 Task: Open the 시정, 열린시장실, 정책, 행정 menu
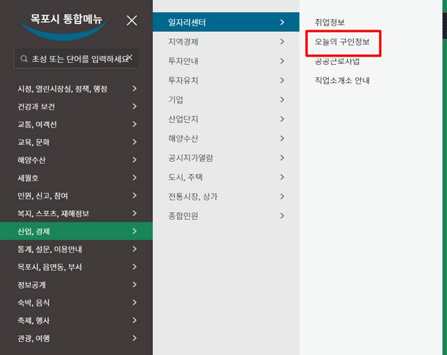(x=76, y=89)
